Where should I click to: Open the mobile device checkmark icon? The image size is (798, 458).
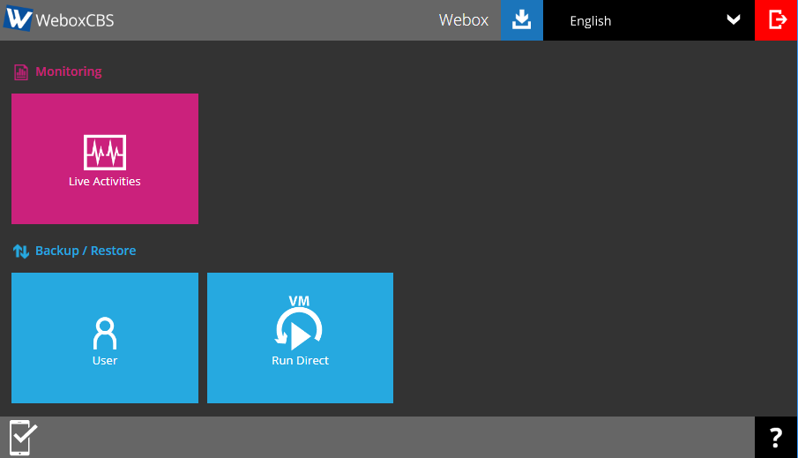(23, 438)
